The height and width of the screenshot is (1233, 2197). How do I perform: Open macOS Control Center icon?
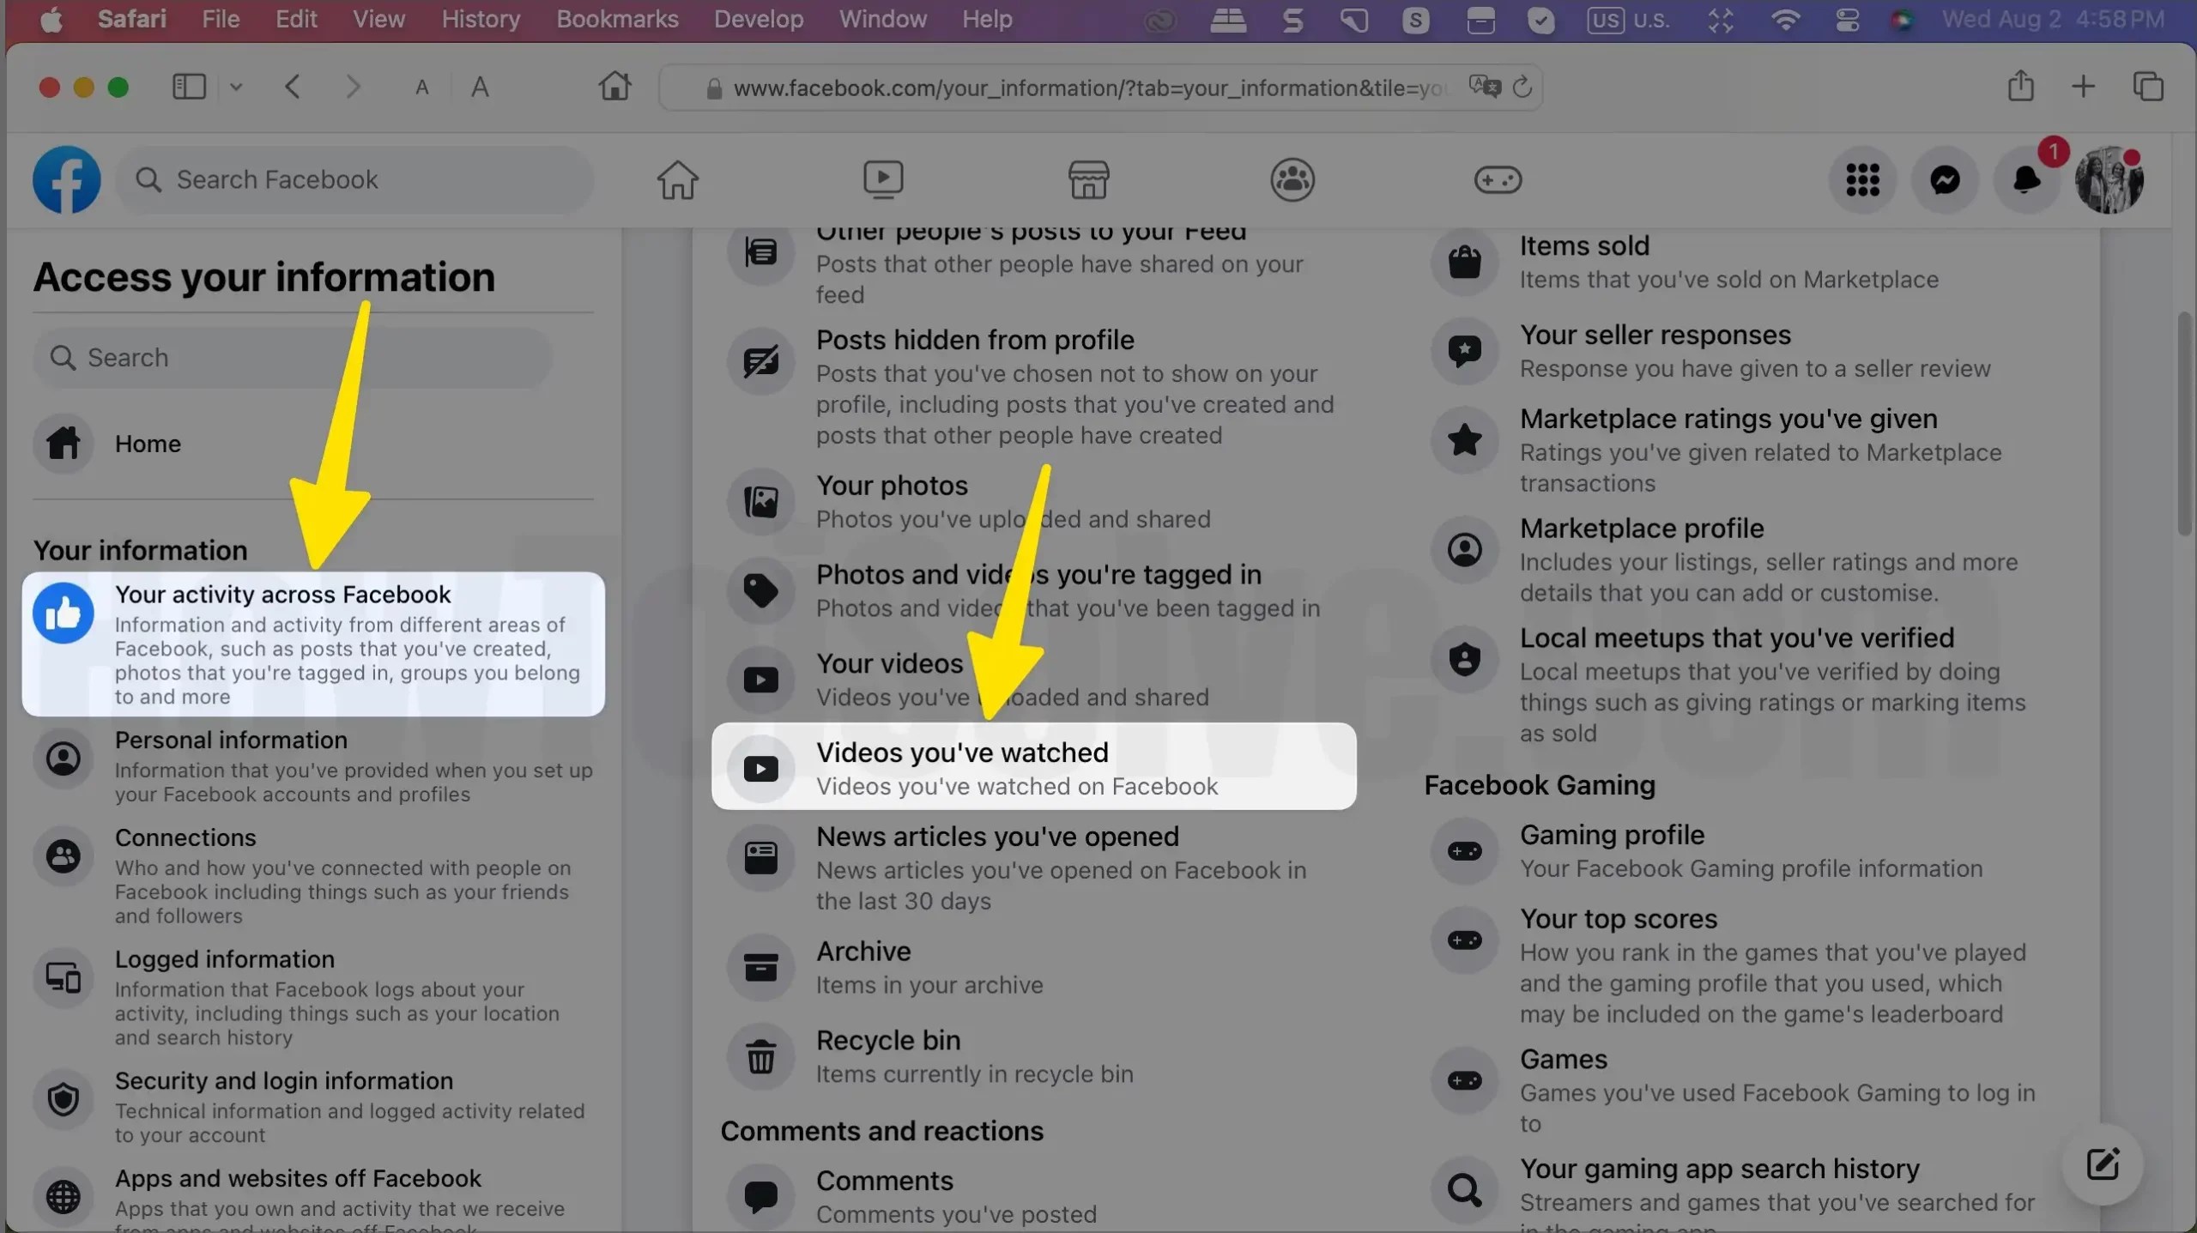[1847, 19]
